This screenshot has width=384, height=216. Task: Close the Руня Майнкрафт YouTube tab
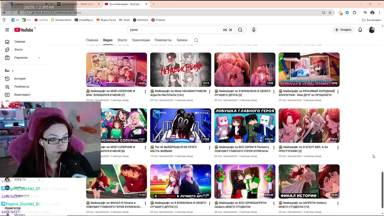click(x=146, y=4)
